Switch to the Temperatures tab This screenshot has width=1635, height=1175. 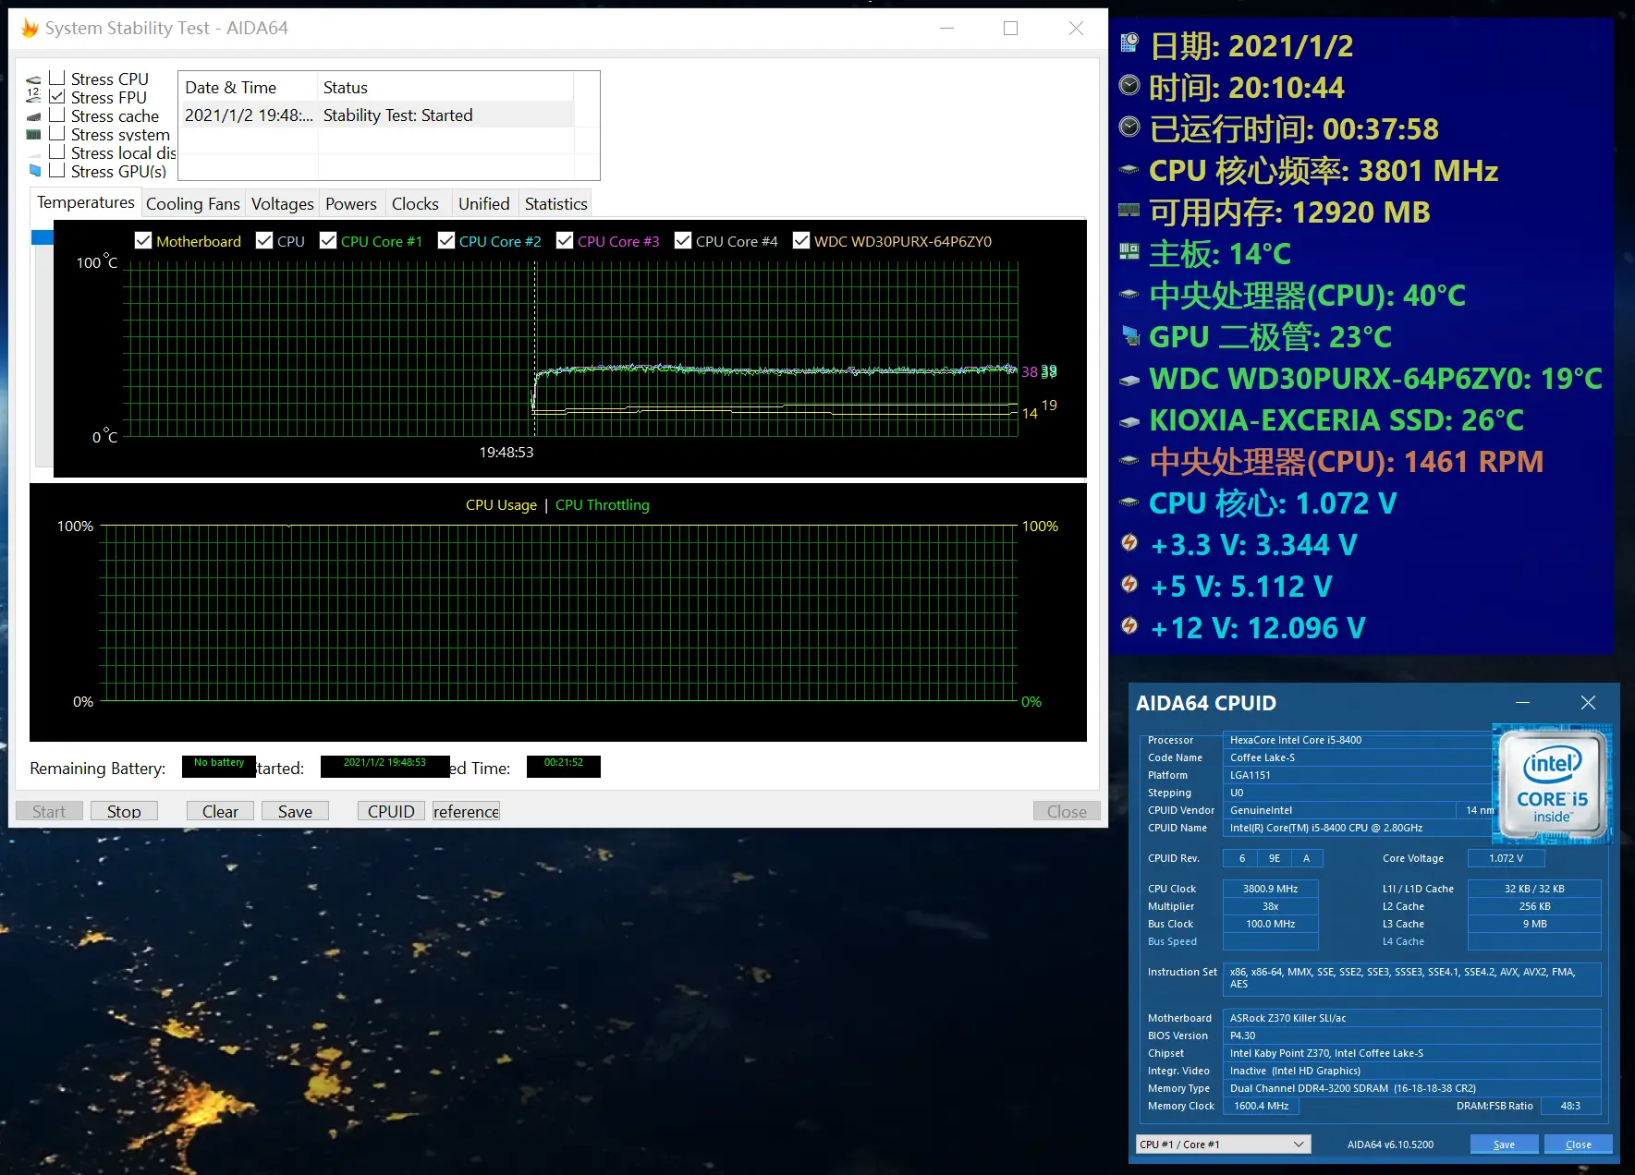[85, 202]
